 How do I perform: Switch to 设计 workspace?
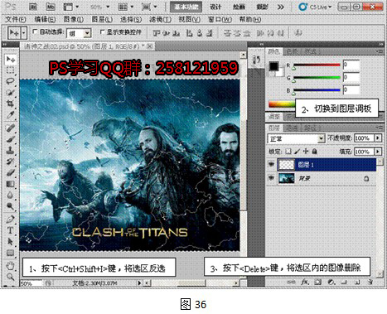pos(215,7)
